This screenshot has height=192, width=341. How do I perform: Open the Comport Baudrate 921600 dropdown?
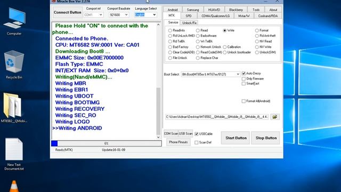click(119, 15)
